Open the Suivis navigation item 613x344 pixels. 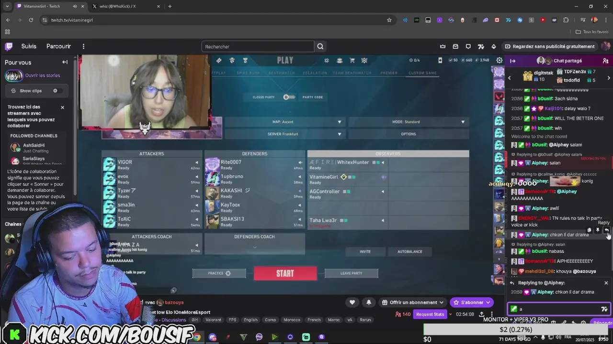pos(29,46)
